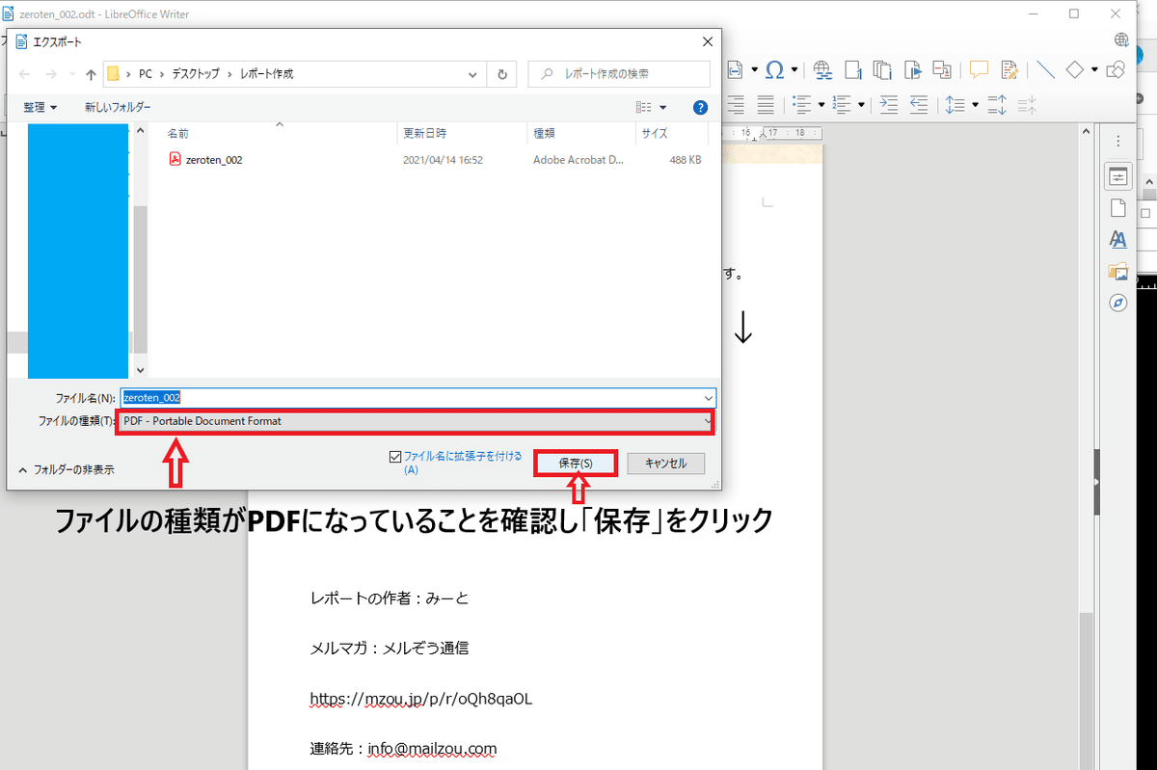Click レポートの作者：みーと line
This screenshot has width=1157, height=770.
(390, 598)
